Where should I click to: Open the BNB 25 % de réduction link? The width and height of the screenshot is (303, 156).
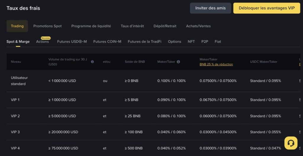pos(216,64)
